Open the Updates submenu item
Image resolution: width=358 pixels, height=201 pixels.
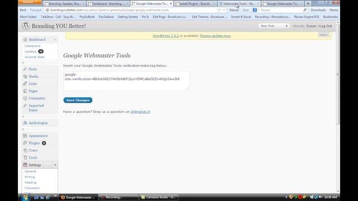click(x=30, y=51)
